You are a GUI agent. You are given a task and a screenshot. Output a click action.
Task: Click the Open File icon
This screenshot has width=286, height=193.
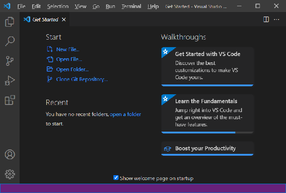50,59
